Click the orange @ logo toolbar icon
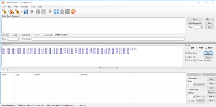 (73, 12)
